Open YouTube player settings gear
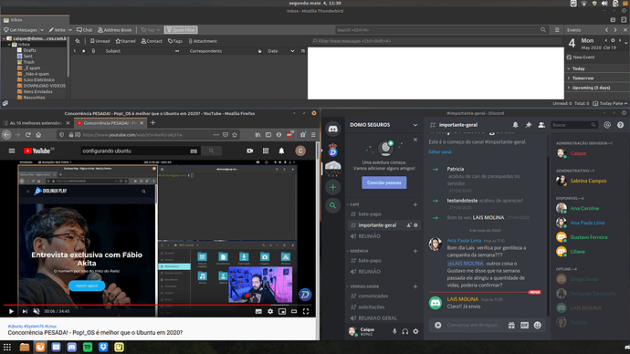The image size is (630, 354). (x=270, y=311)
